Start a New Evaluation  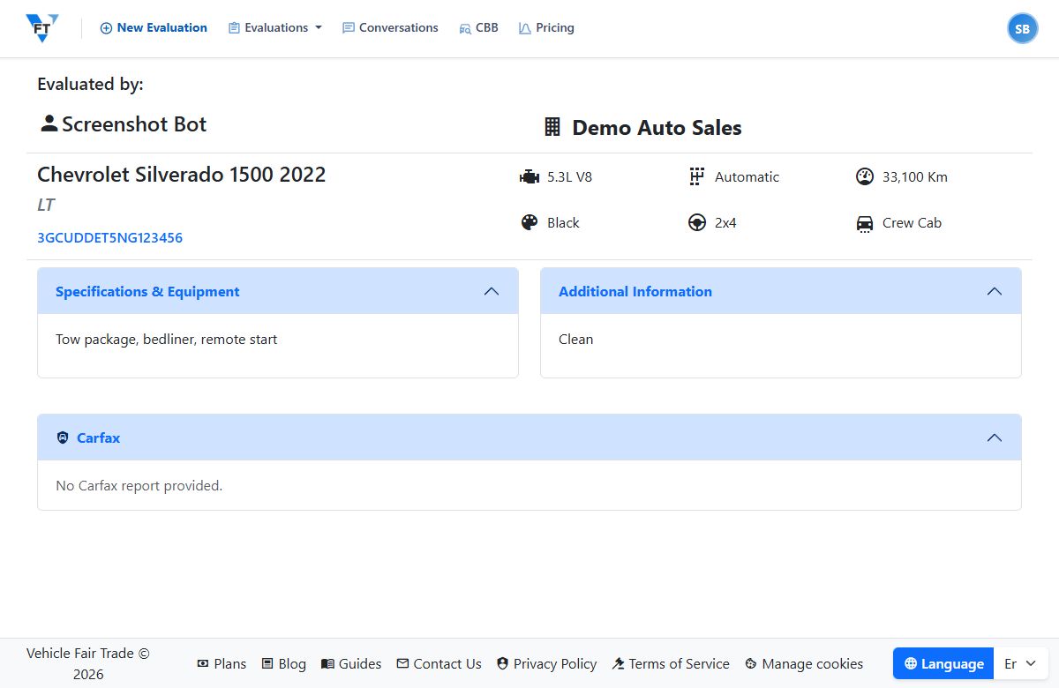tap(154, 28)
